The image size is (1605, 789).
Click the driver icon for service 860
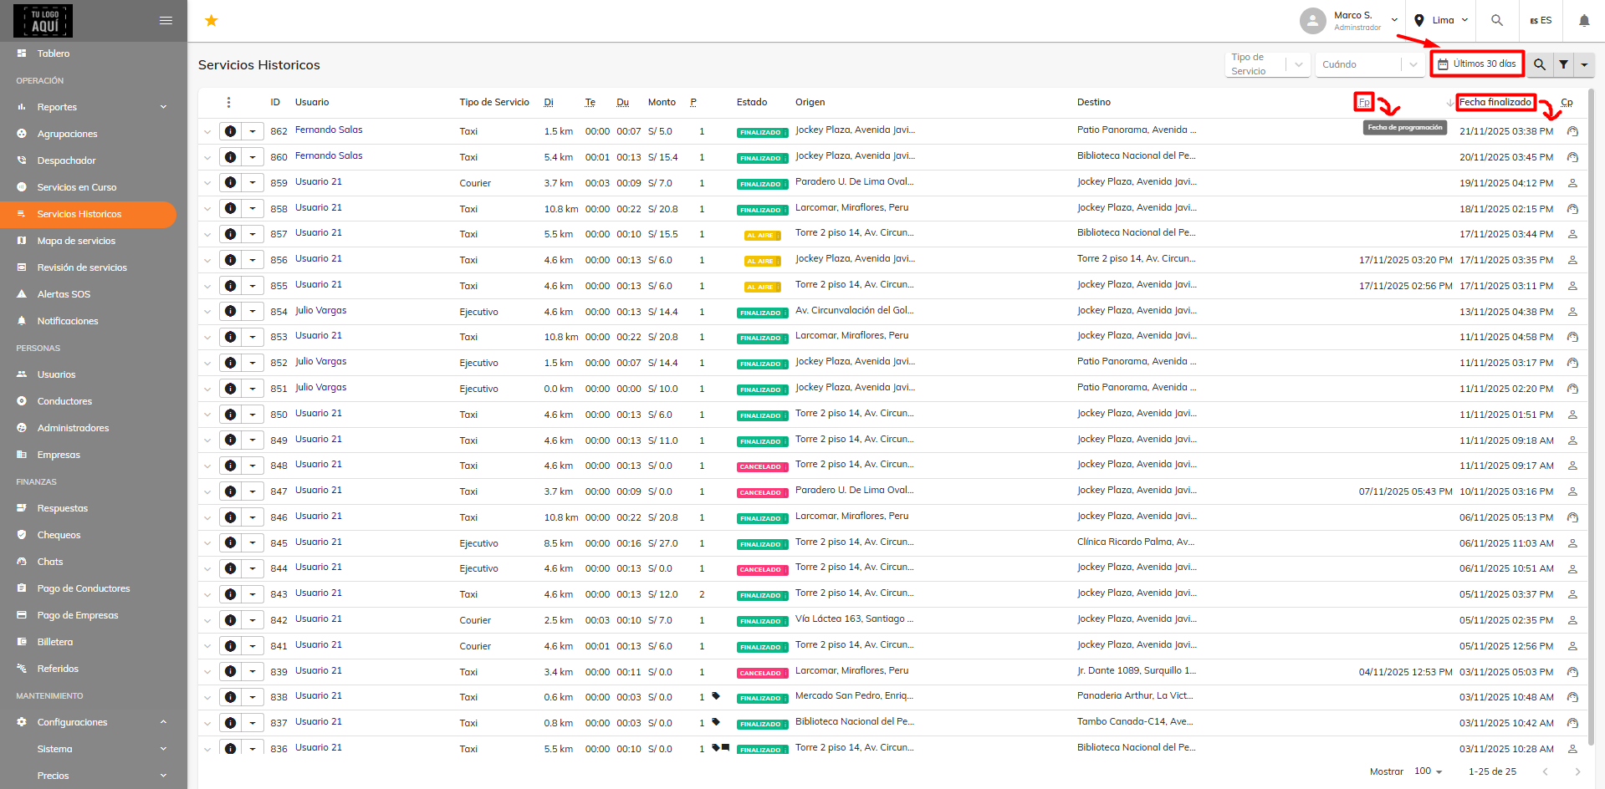[x=1572, y=157]
